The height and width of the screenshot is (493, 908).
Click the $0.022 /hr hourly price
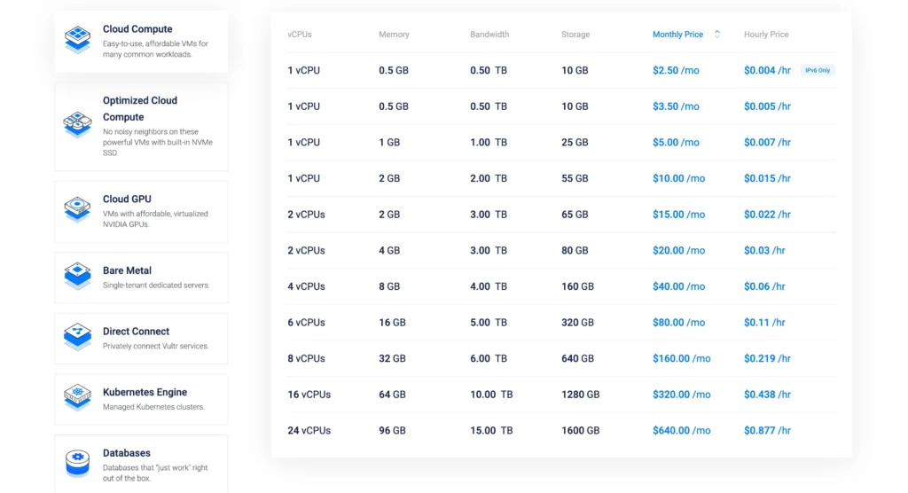pos(767,215)
